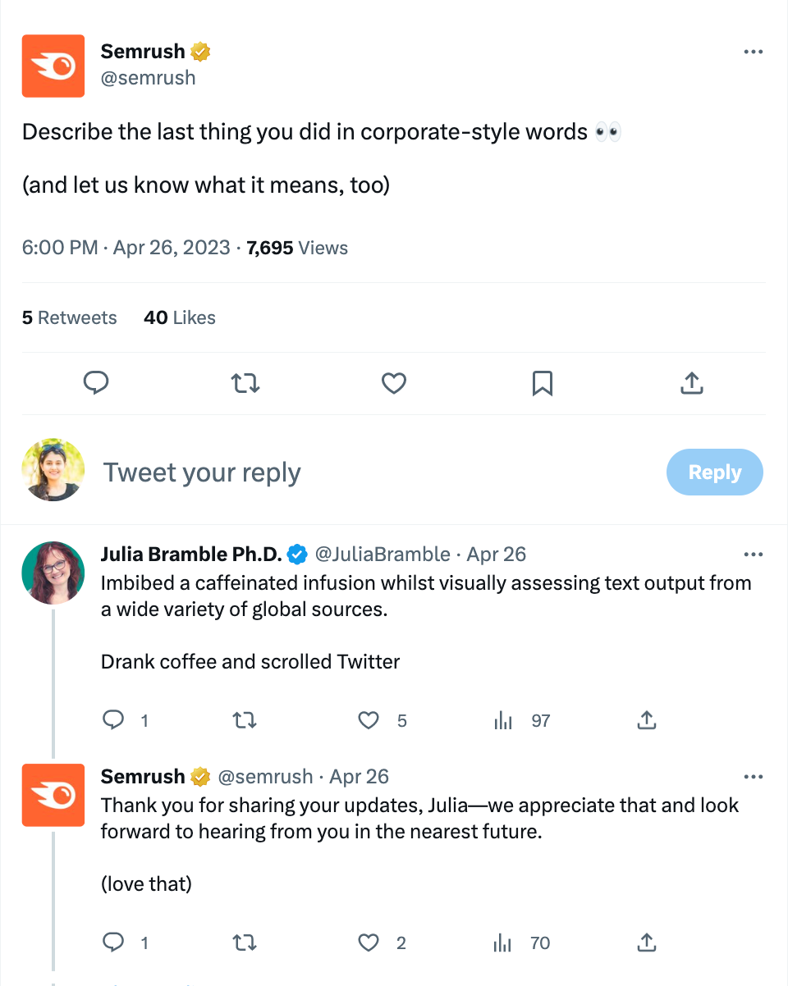
Task: Reply to the main Semrush tweet
Action: click(97, 383)
